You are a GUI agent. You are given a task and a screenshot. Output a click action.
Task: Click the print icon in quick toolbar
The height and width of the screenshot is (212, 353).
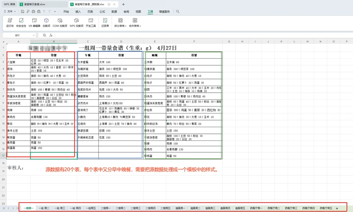pos(34,11)
